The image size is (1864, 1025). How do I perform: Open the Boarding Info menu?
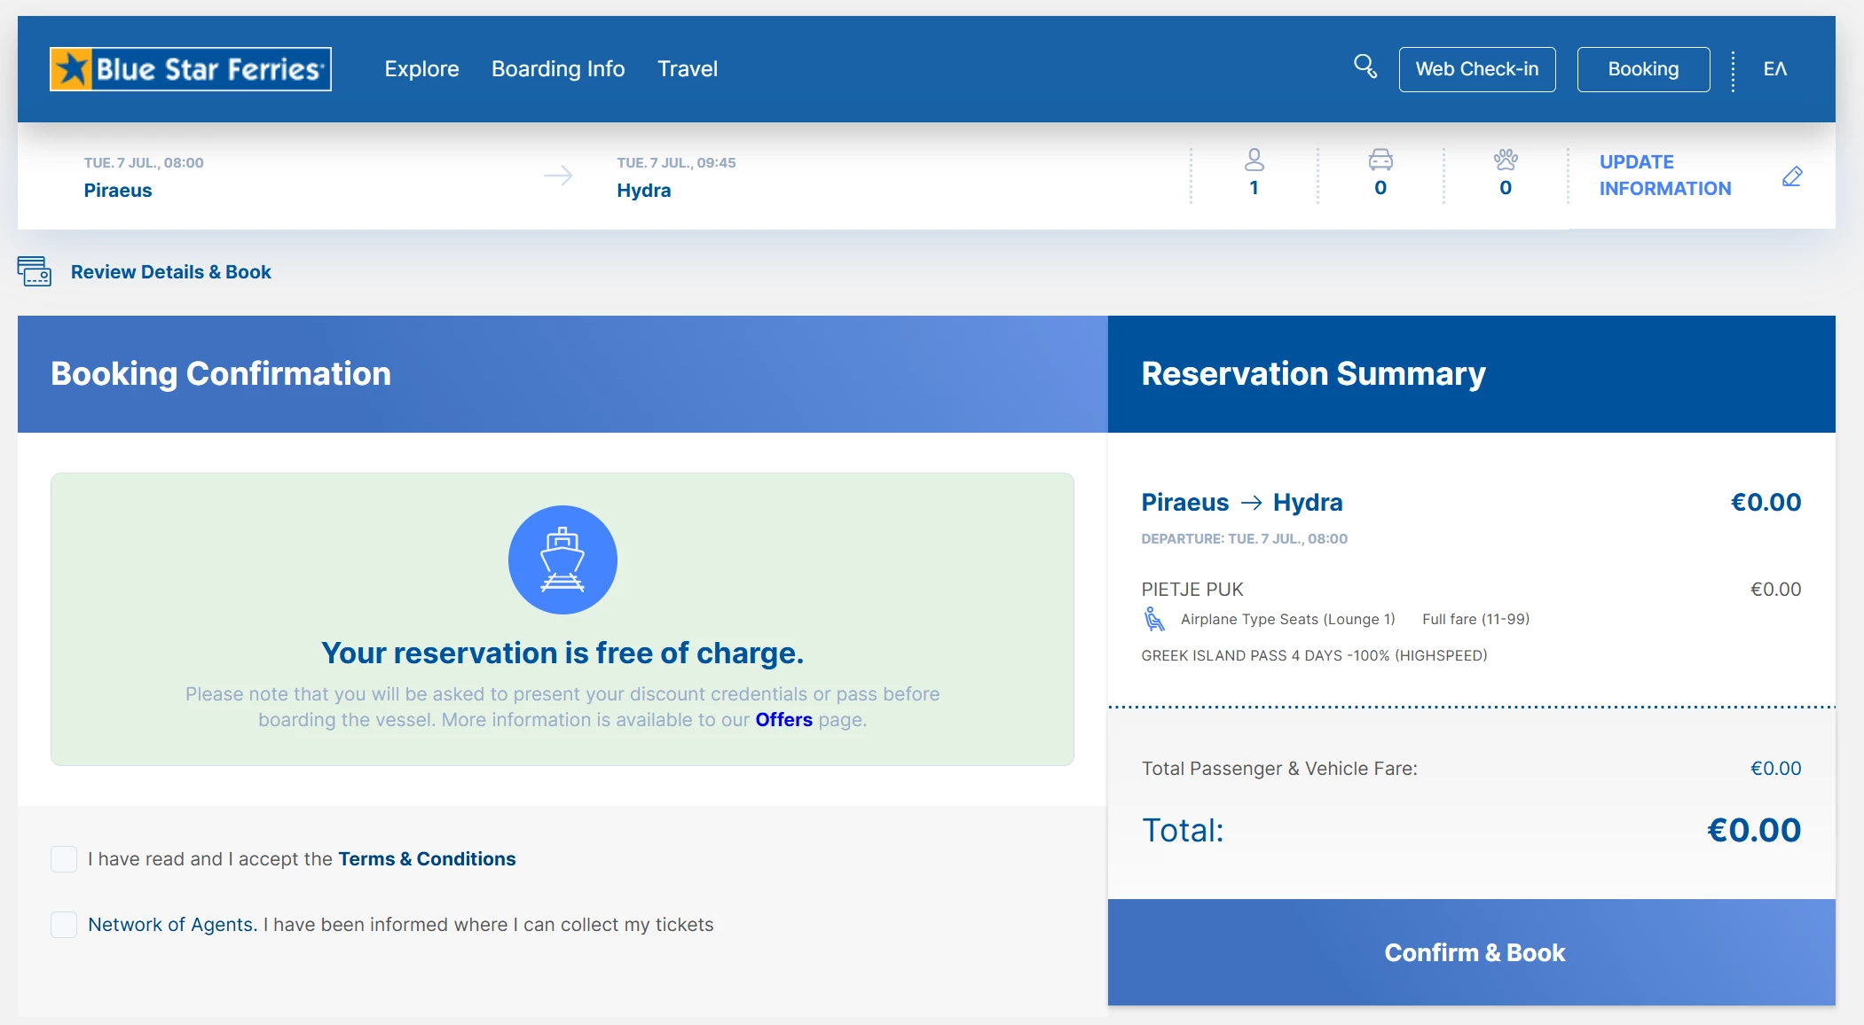click(558, 69)
